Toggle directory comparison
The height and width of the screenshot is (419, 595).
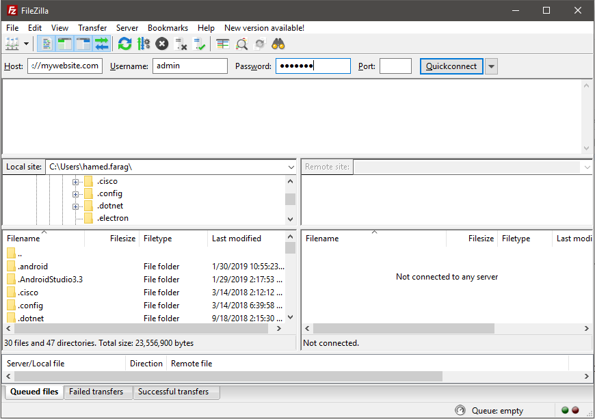(241, 44)
